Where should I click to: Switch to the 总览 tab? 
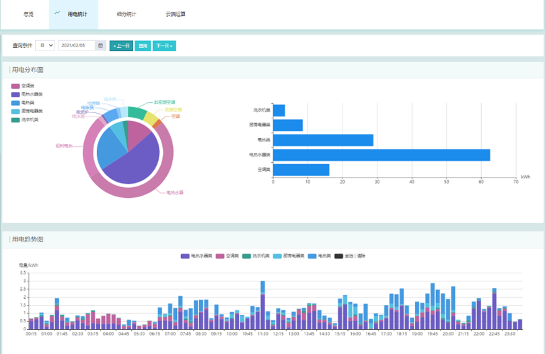click(28, 14)
